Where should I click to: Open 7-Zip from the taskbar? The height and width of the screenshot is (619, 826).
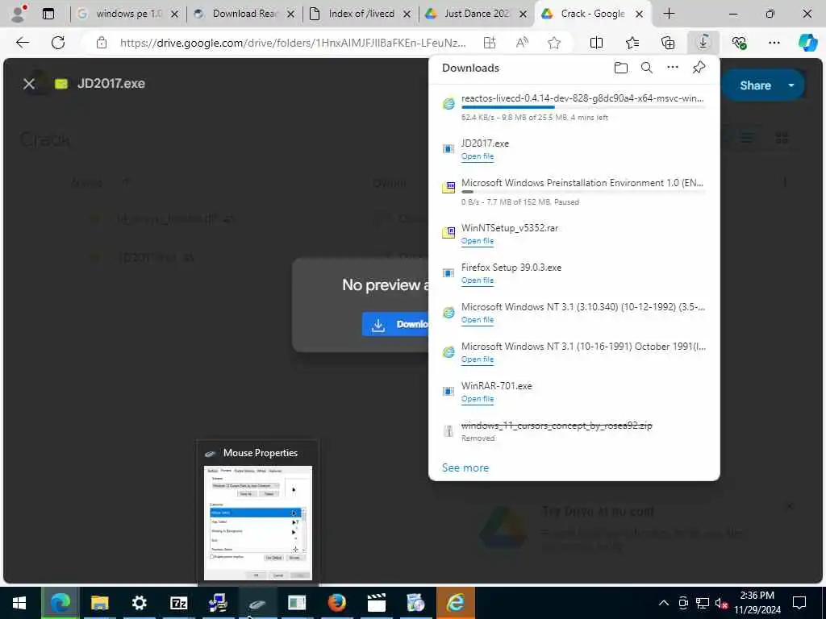pos(178,603)
